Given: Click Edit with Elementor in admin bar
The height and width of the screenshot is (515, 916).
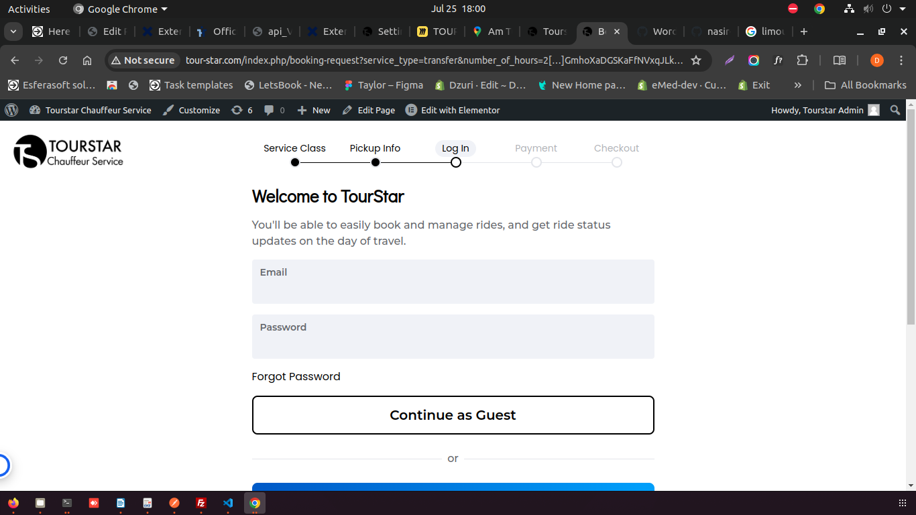Looking at the screenshot, I should pos(453,110).
